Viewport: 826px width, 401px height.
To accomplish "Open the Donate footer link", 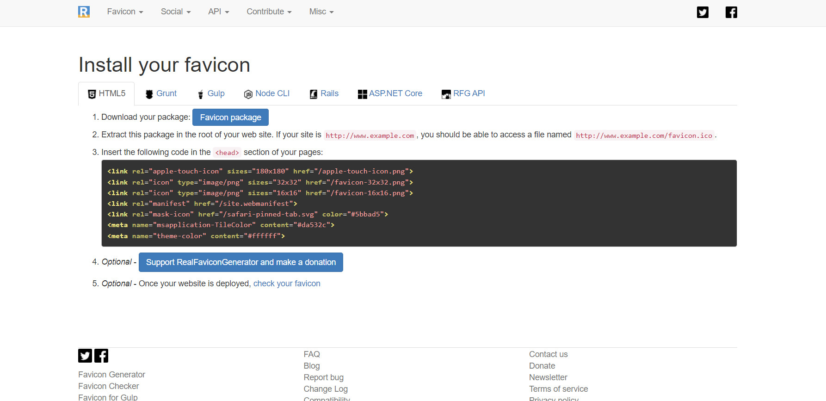I will tap(542, 366).
